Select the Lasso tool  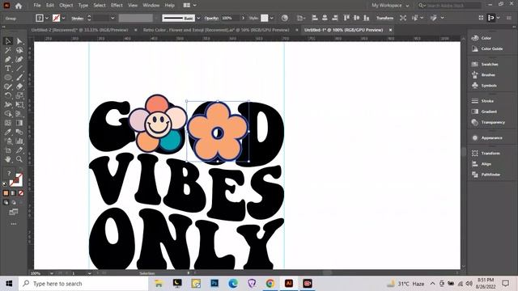(x=19, y=50)
